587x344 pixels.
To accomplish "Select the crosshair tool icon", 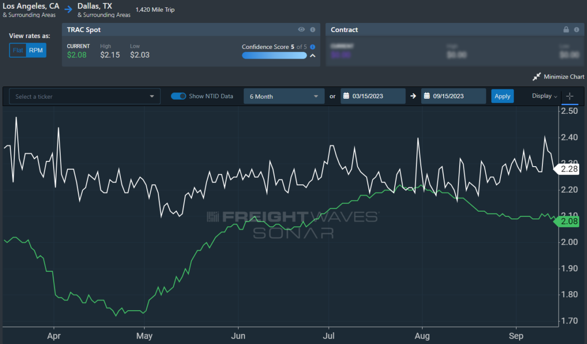I will [569, 96].
